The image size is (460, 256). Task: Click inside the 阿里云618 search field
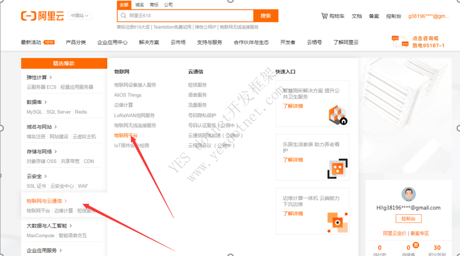point(185,16)
